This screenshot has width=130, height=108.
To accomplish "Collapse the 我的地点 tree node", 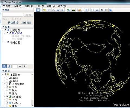I will (2, 30).
